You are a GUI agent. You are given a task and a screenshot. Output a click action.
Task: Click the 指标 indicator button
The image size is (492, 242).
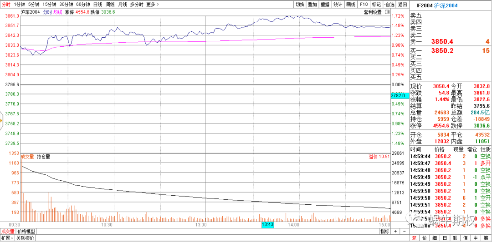(x=384, y=232)
